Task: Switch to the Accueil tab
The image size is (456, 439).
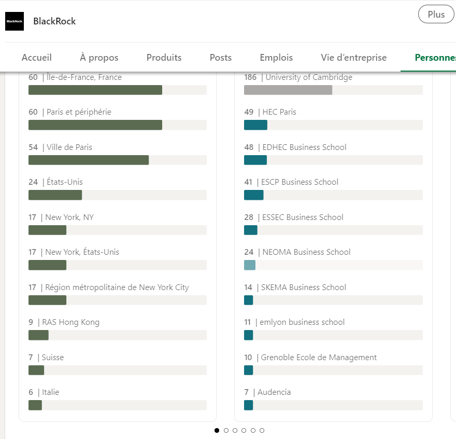Action: [x=37, y=58]
